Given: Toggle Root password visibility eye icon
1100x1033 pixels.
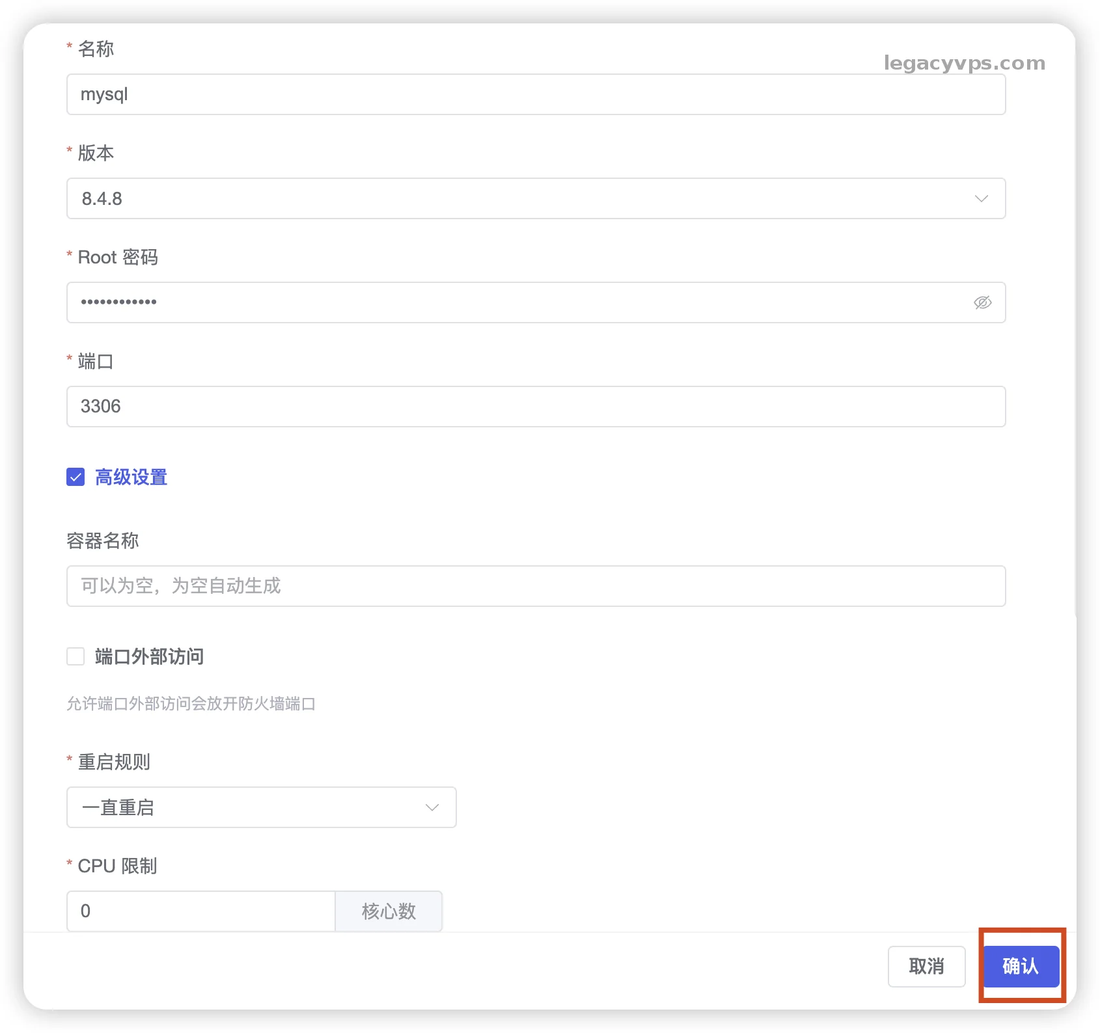Looking at the screenshot, I should click(982, 302).
